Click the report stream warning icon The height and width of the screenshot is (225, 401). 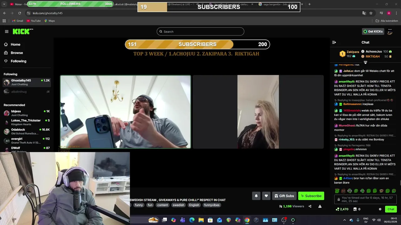320,206
